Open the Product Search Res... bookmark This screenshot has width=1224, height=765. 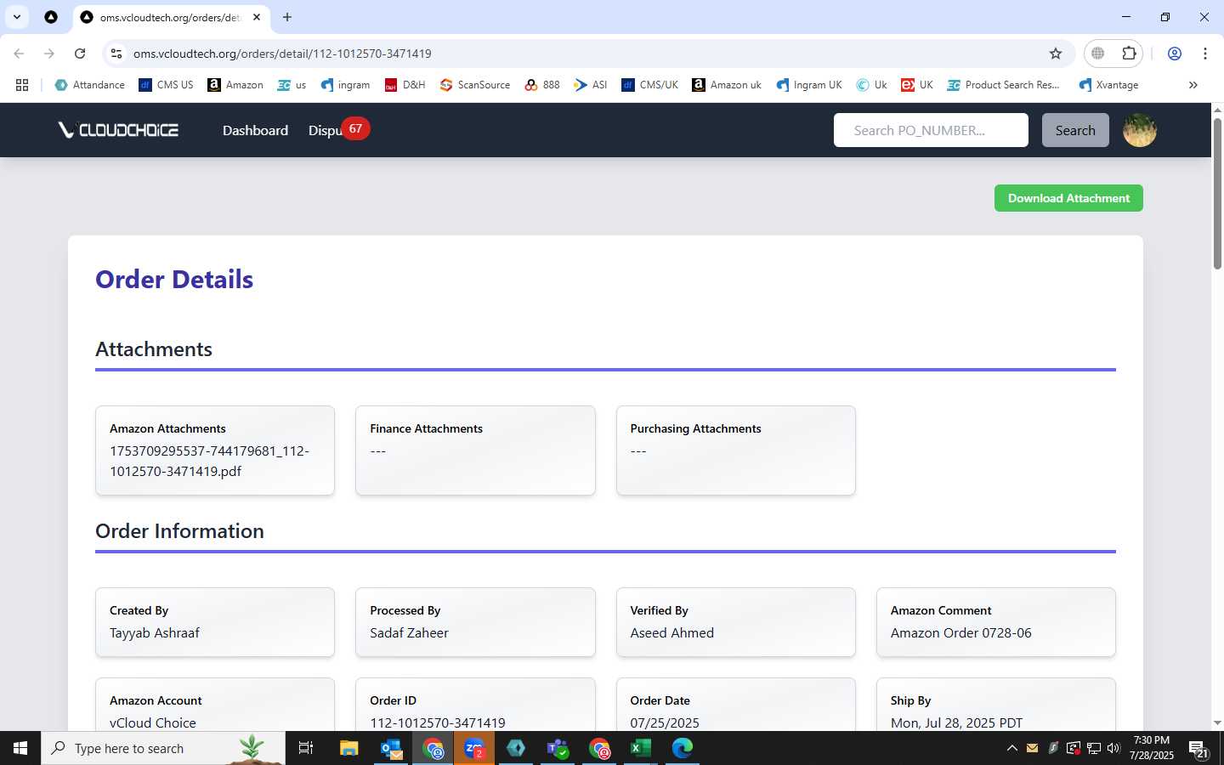tap(1004, 85)
